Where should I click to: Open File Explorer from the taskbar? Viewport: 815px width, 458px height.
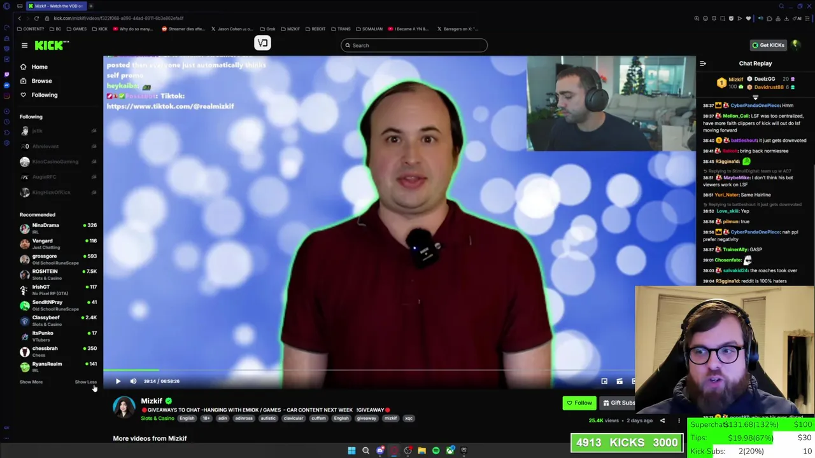click(x=422, y=450)
